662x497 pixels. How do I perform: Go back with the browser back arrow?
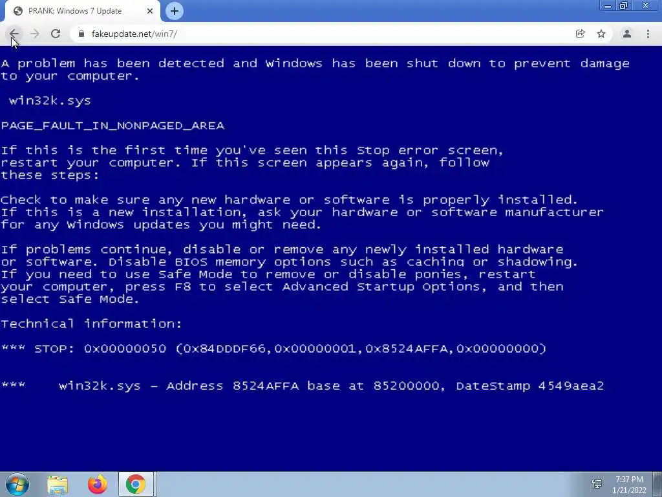(14, 34)
